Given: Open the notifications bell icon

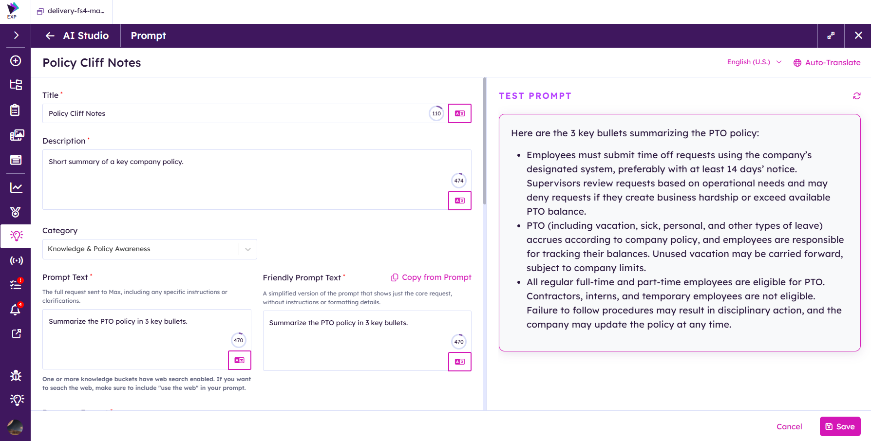Looking at the screenshot, I should coord(16,310).
